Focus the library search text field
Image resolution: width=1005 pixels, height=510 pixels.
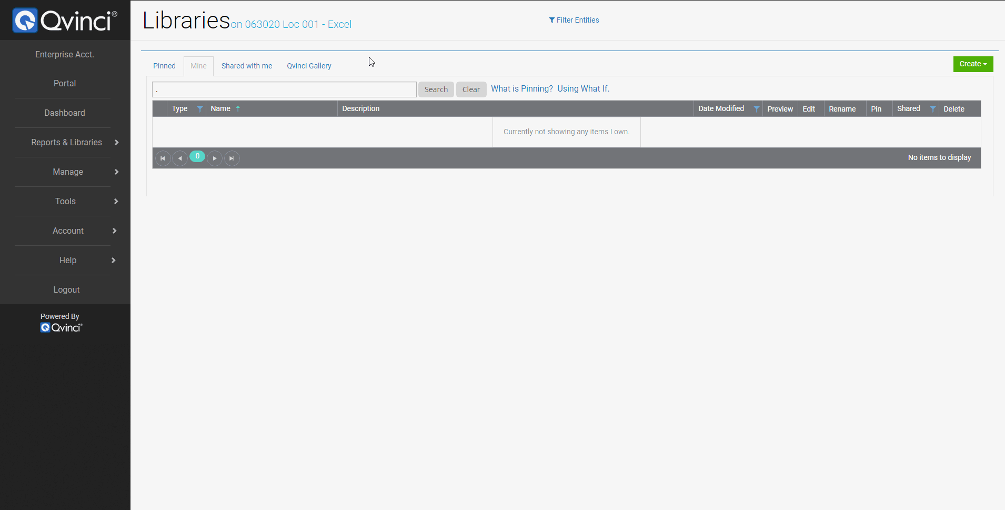pos(284,89)
